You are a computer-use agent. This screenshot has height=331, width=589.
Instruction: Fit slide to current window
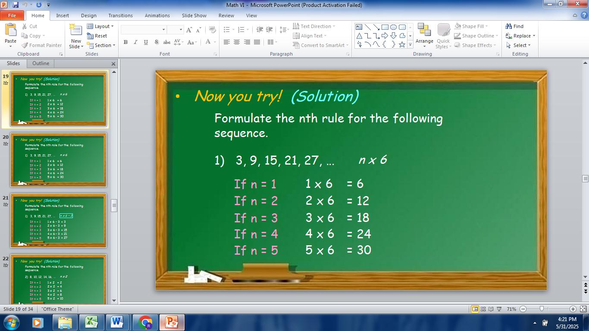583,309
